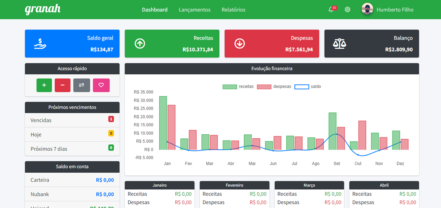441x208 pixels.
Task: Click the Saldo geral hand-money icon
Action: click(40, 44)
